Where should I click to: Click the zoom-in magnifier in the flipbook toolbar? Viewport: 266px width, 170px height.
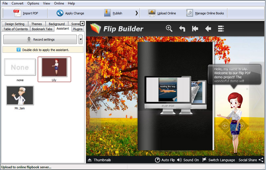169,29
